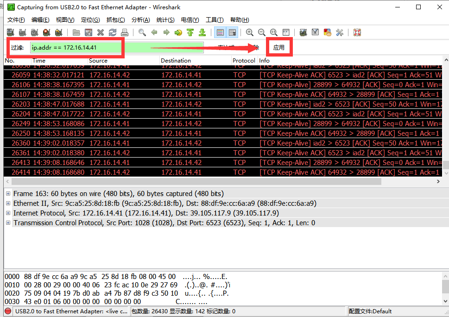
Task: Restart the running capture icon
Action: click(59, 32)
